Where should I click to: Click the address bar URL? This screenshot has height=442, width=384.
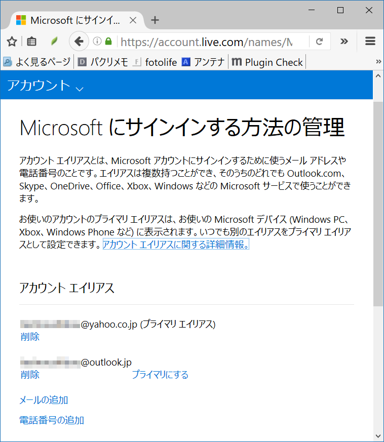coord(207,42)
